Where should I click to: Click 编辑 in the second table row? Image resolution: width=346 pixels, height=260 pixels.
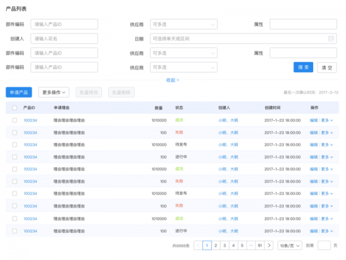tap(314, 132)
